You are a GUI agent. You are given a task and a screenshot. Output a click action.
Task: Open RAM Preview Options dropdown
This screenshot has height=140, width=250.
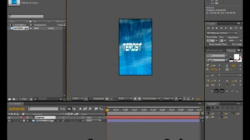tap(222, 33)
